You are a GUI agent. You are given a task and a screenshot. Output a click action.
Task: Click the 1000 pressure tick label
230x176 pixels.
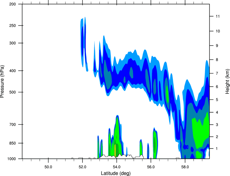tap(12, 159)
